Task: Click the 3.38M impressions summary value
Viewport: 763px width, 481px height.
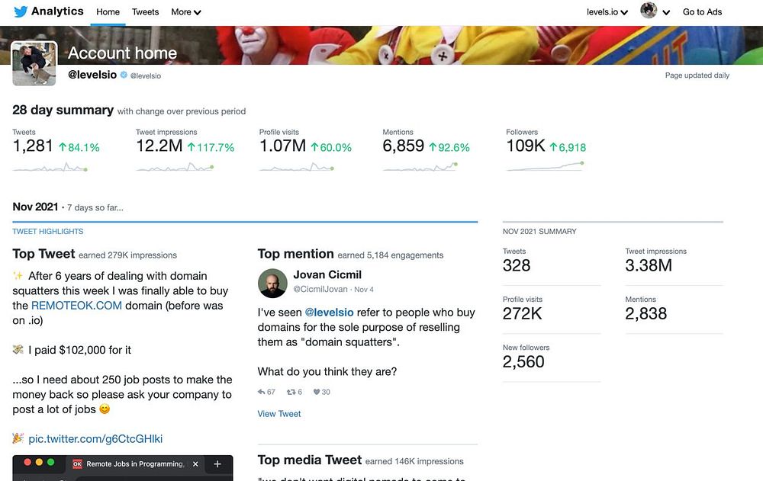Action: click(649, 265)
